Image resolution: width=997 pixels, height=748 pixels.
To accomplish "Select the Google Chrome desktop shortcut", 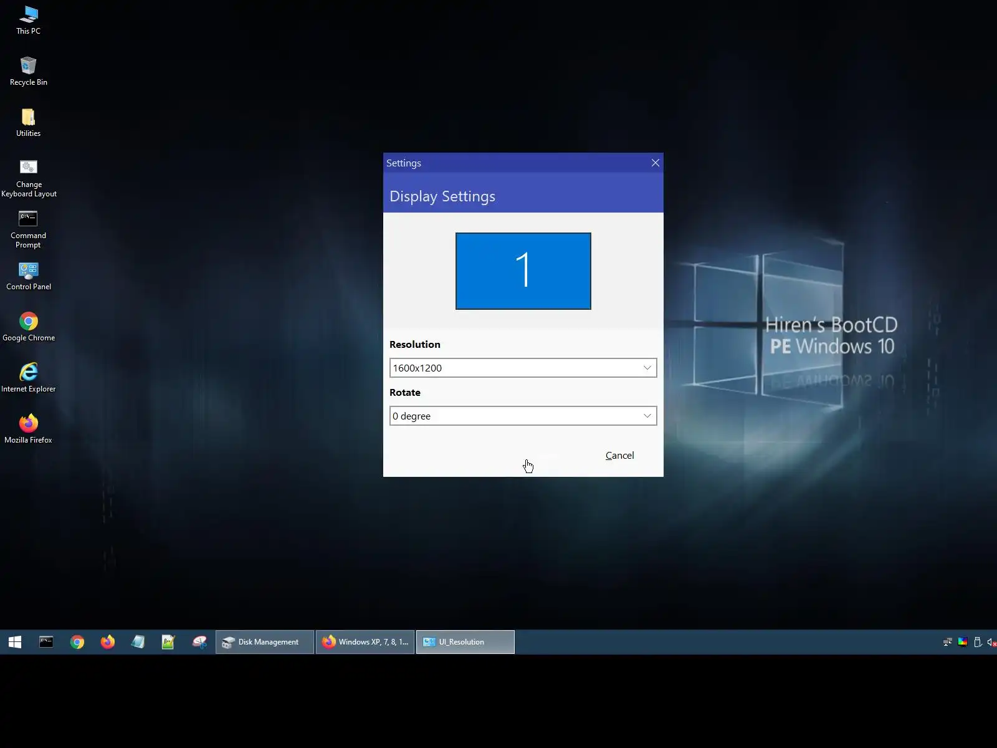I will 29,327.
